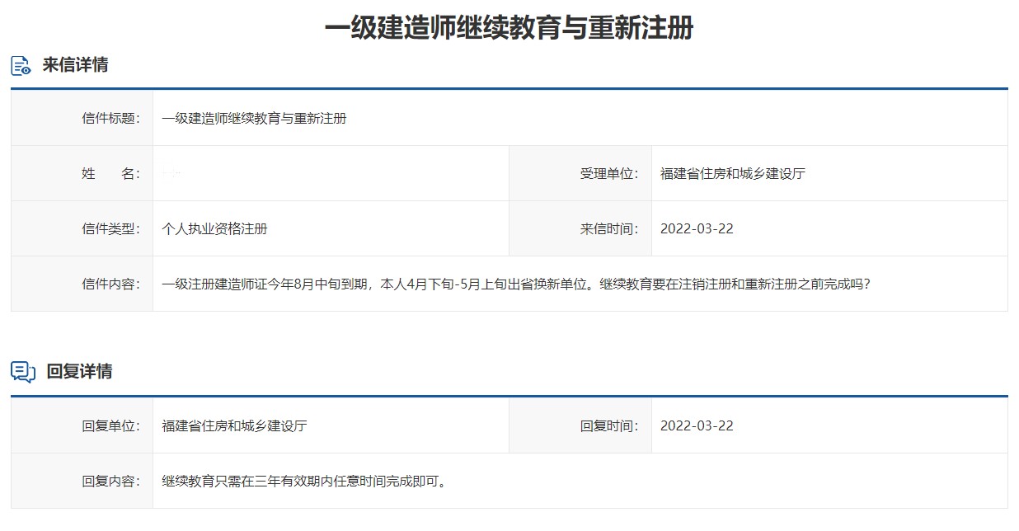The image size is (1019, 531).
Task: Click the 信件内容 field label
Action: [x=110, y=284]
